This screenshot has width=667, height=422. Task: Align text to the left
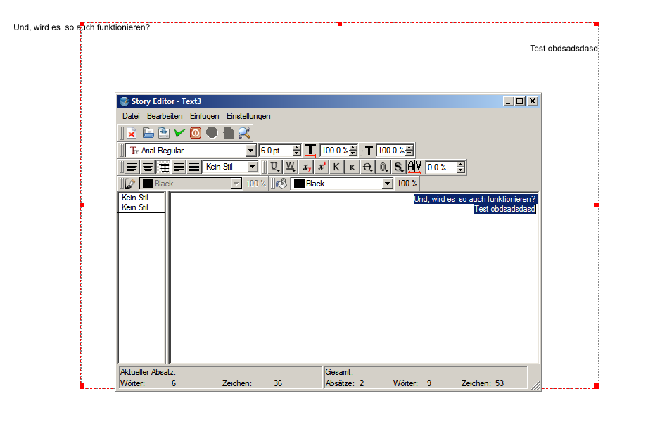pyautogui.click(x=132, y=167)
